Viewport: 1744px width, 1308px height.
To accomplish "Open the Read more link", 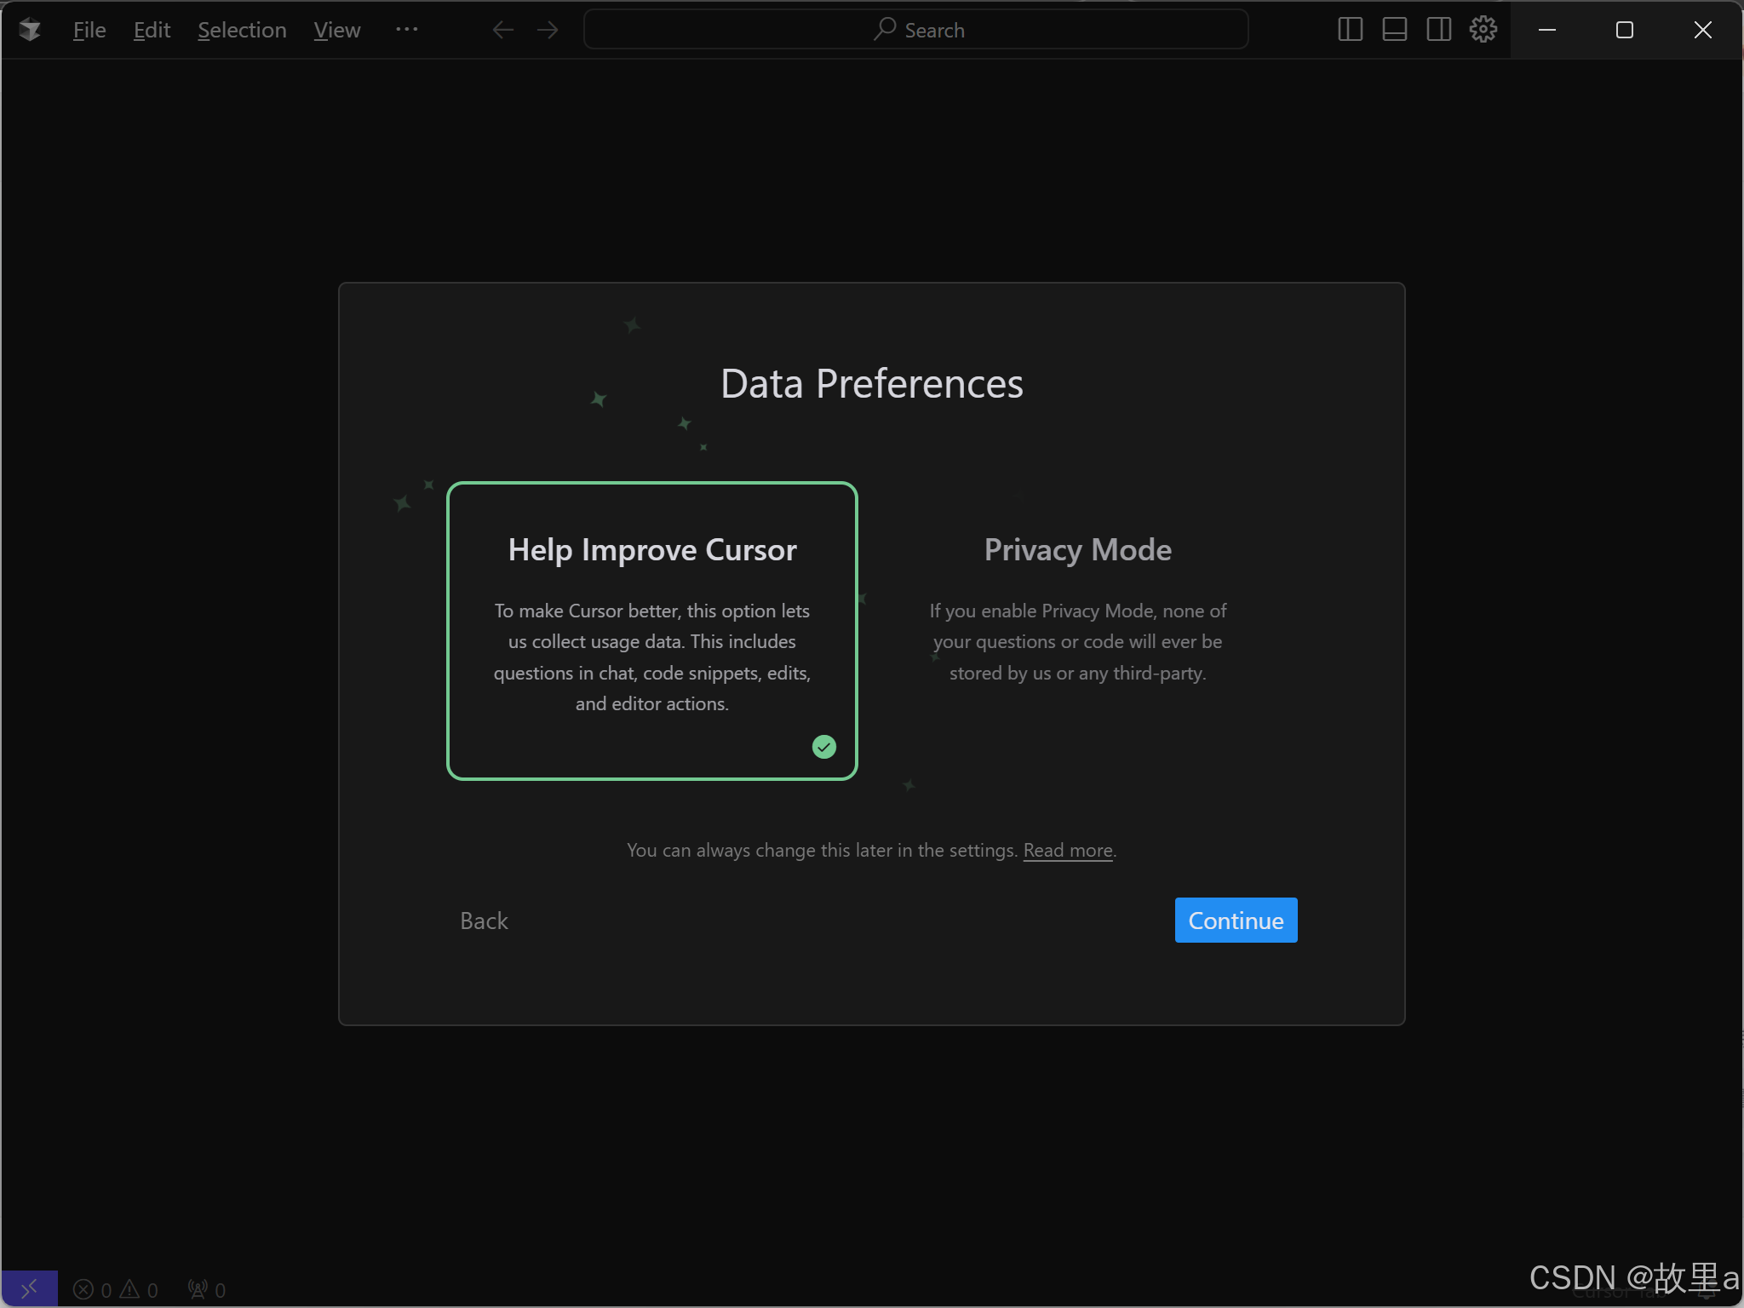I will 1068,850.
